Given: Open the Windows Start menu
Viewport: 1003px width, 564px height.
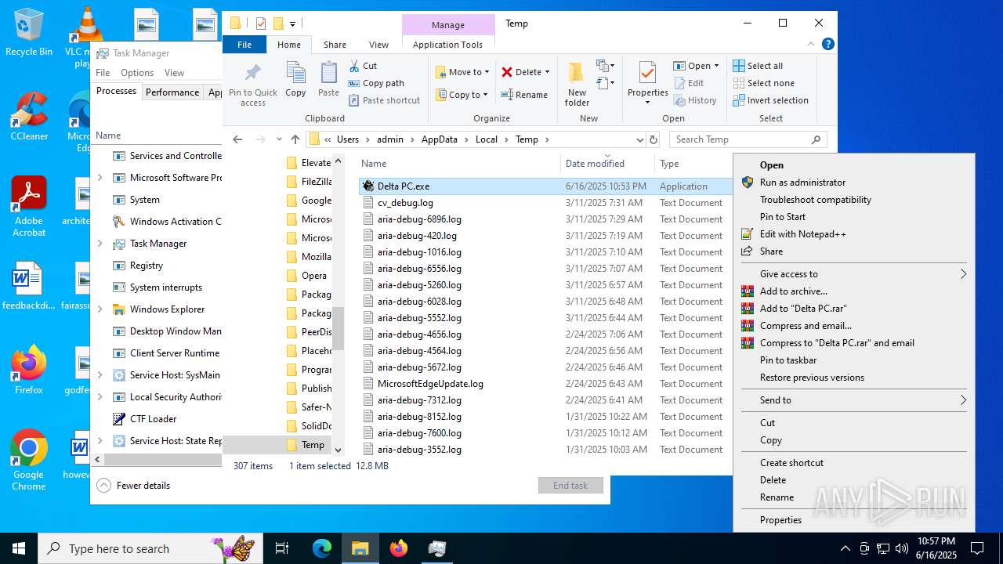Looking at the screenshot, I should (x=18, y=548).
